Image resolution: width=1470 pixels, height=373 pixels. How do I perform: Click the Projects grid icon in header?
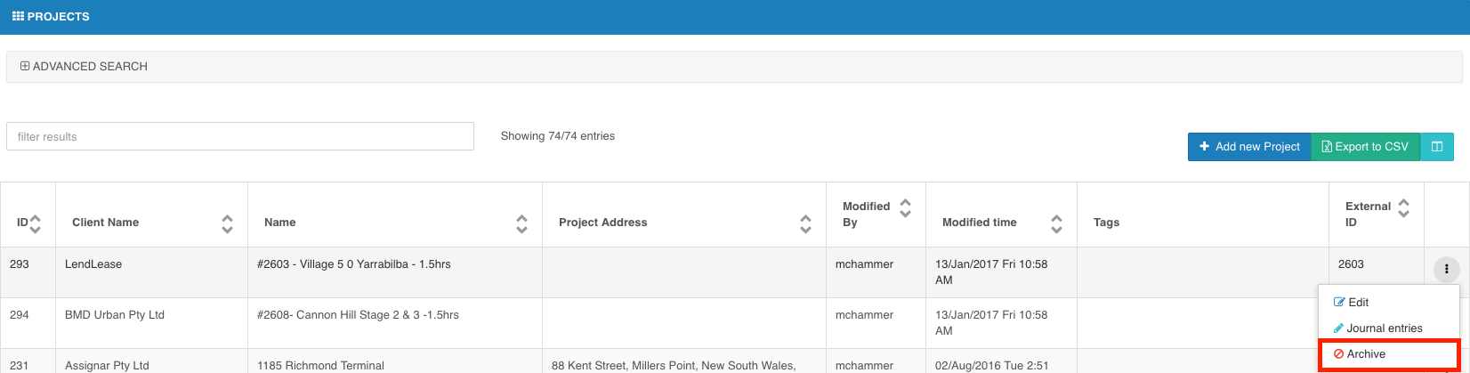pyautogui.click(x=18, y=17)
